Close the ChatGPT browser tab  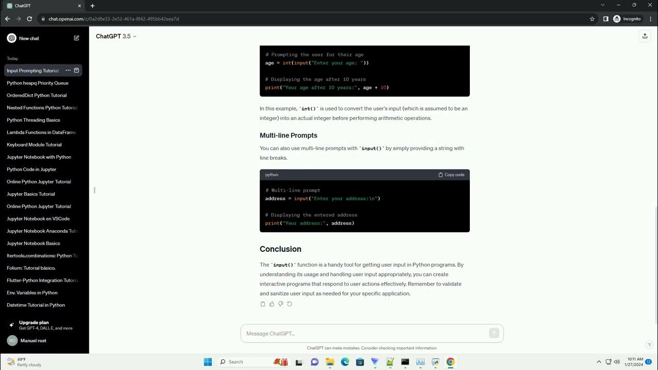pos(79,6)
